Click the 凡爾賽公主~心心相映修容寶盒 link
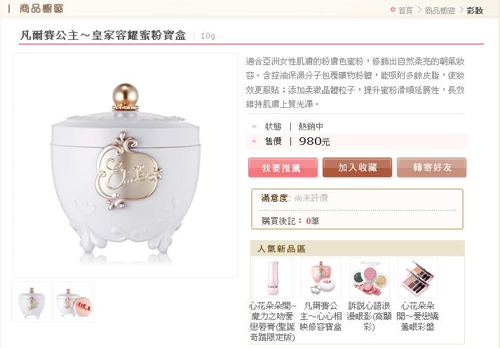Viewport: 500px width, 348px height. click(x=320, y=316)
